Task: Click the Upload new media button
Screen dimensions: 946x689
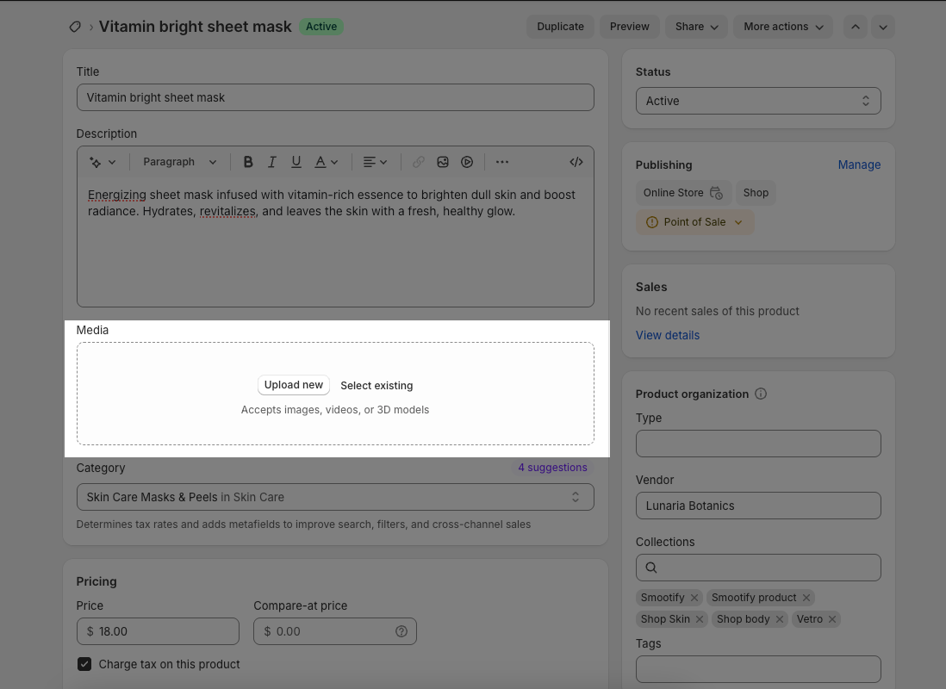Action: (293, 385)
